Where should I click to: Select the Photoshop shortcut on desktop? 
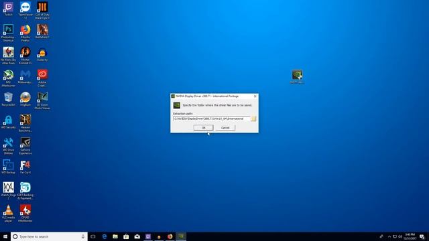(x=8, y=33)
